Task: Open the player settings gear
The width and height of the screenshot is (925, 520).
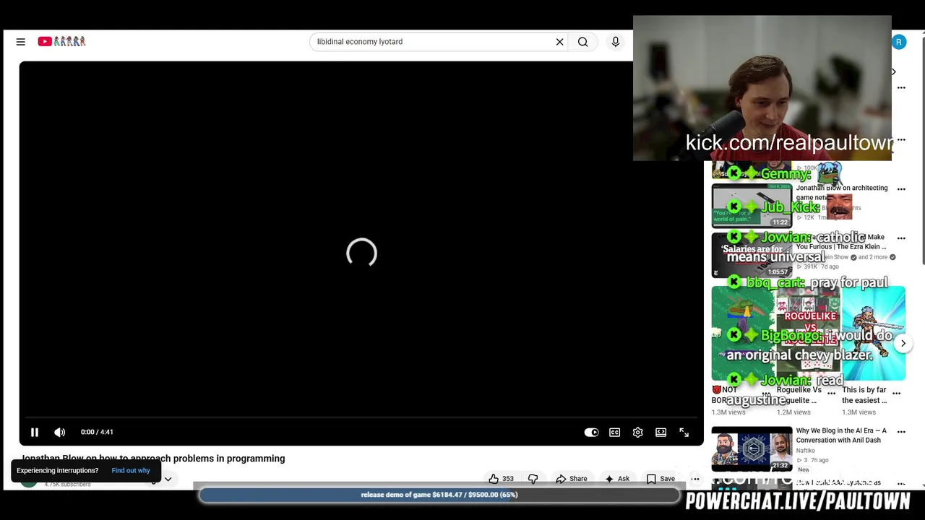Action: pos(637,432)
